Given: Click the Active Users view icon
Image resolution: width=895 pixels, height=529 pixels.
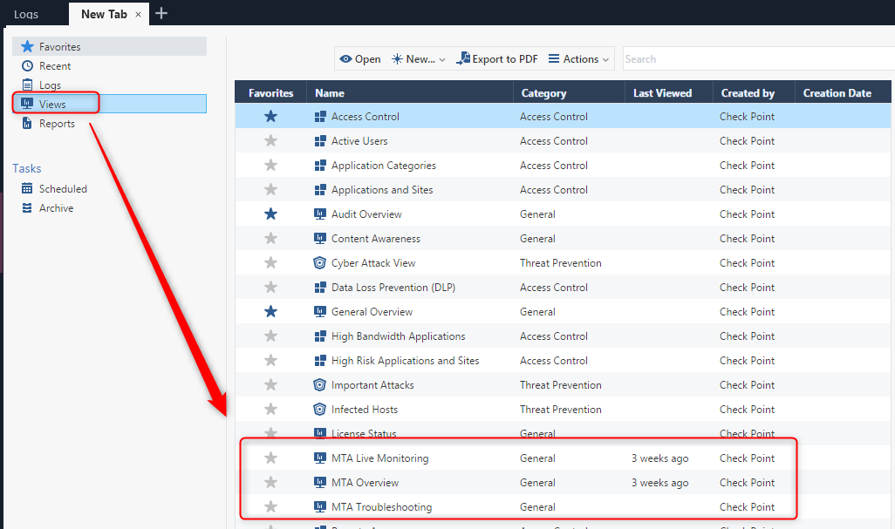Looking at the screenshot, I should pyautogui.click(x=320, y=141).
